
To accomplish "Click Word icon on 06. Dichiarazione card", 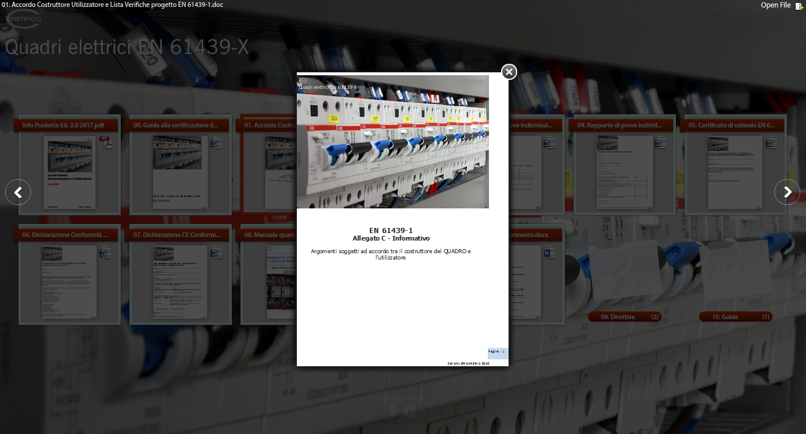I will [x=106, y=253].
